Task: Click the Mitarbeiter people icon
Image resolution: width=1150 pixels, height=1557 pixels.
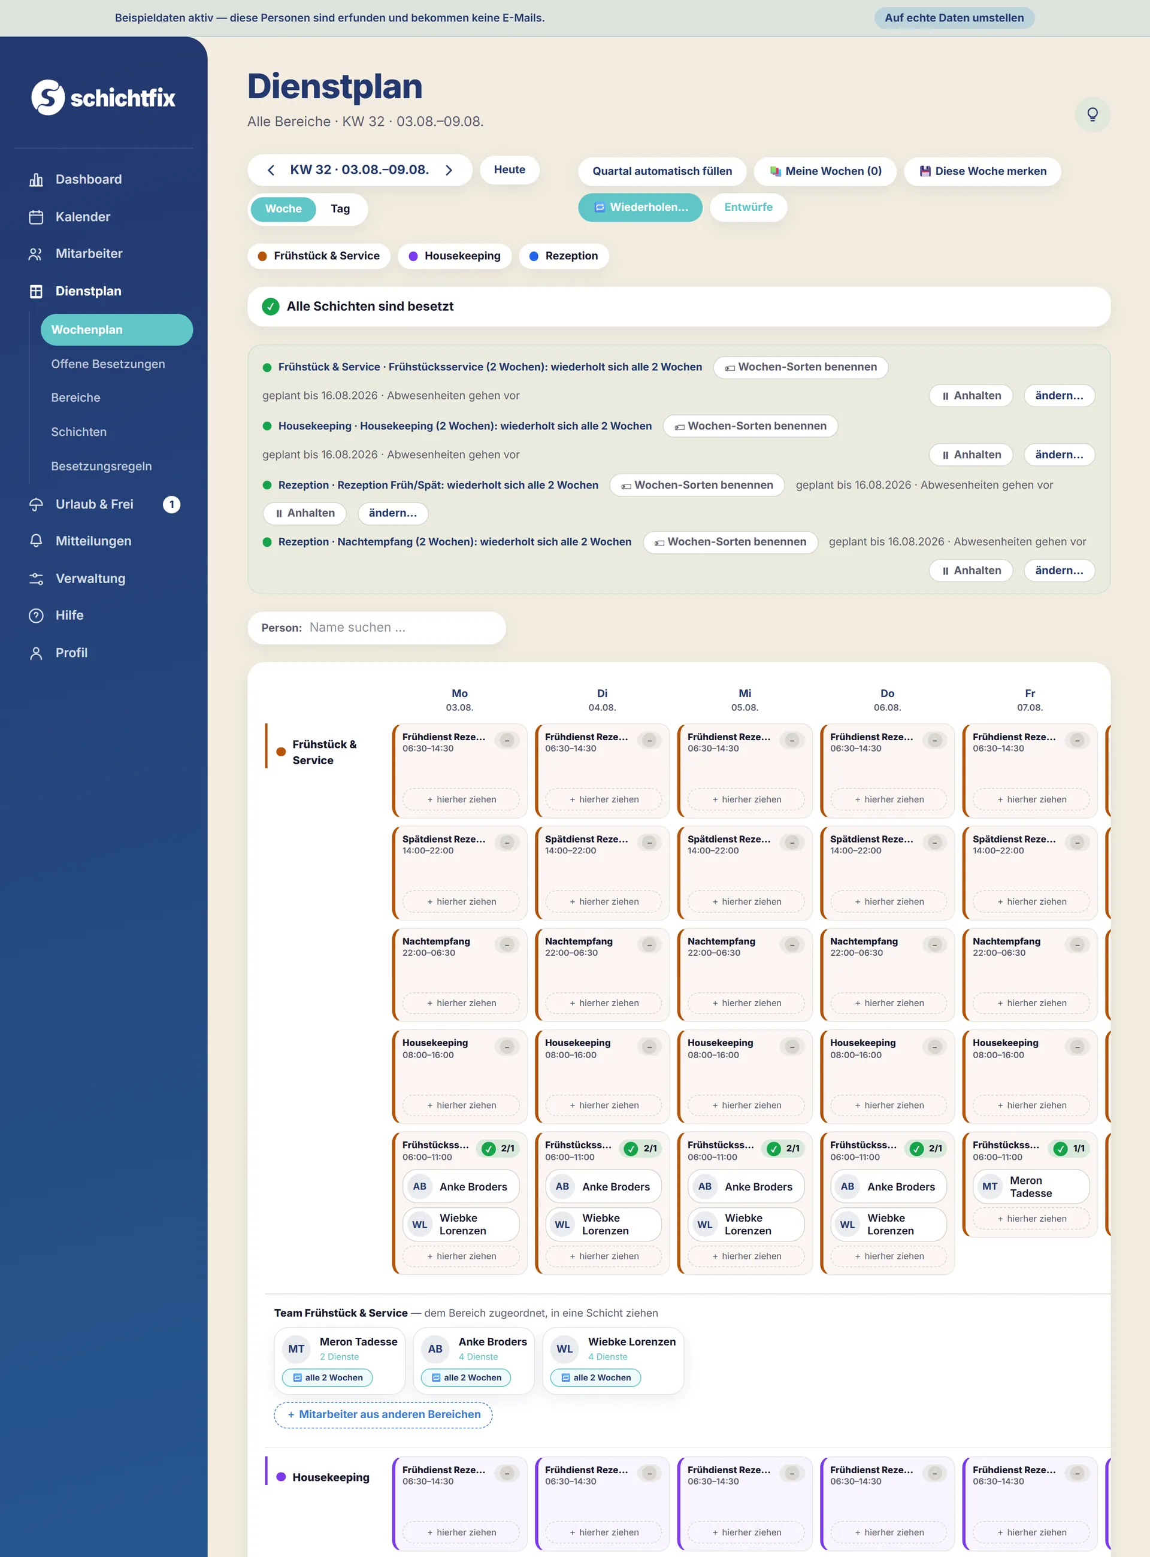Action: (x=36, y=254)
